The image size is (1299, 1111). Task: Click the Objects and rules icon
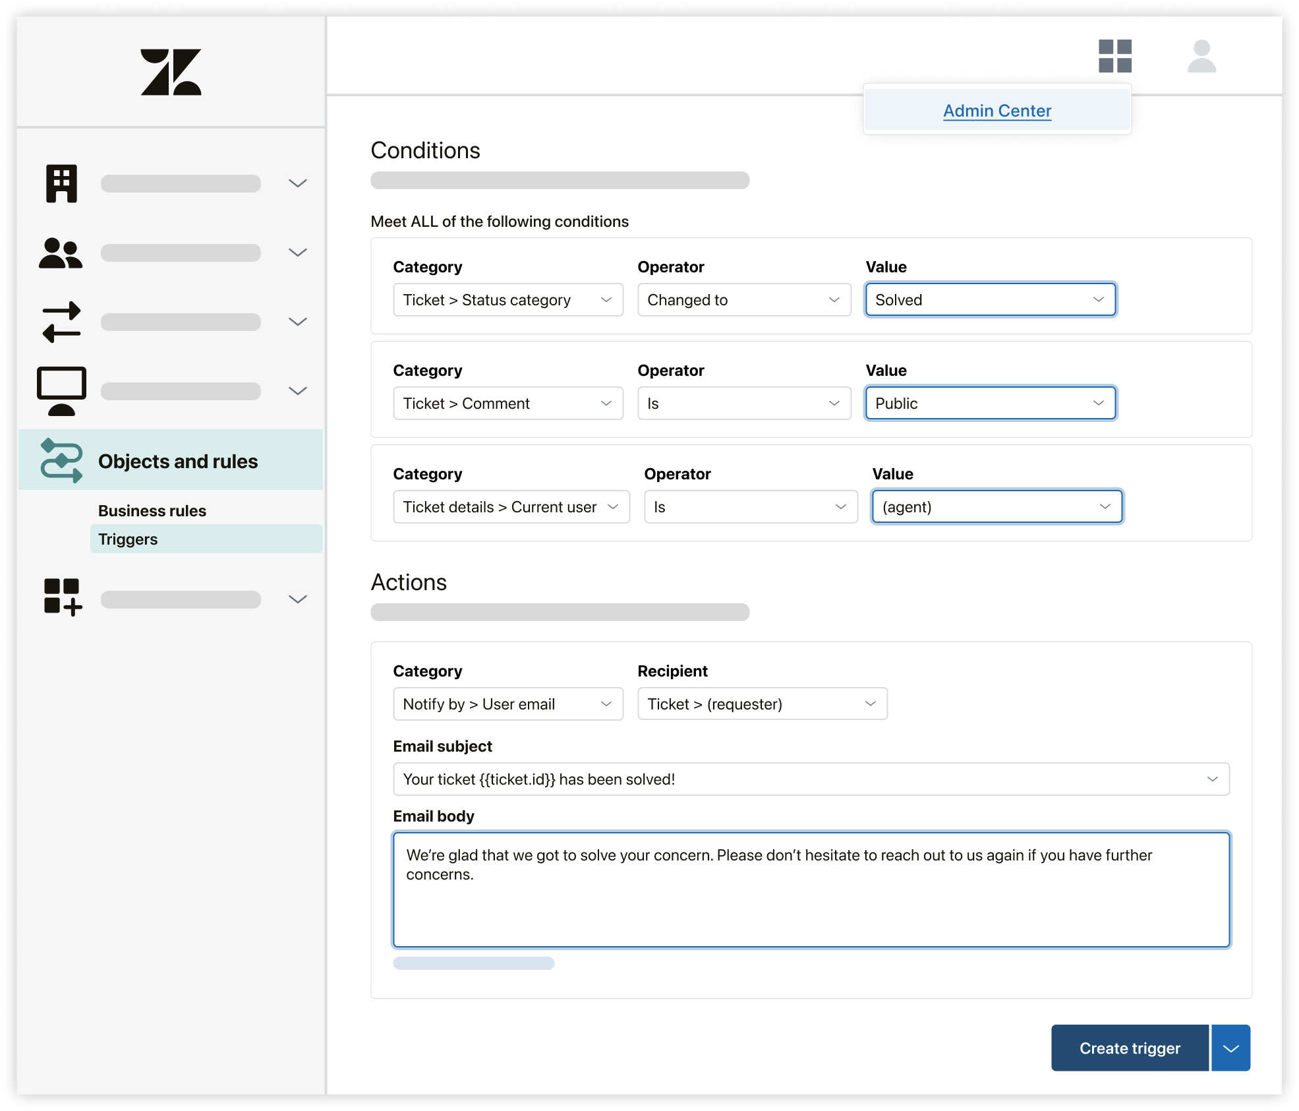63,460
